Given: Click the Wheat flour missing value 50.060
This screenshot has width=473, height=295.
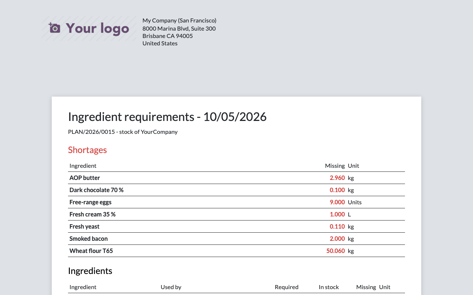Looking at the screenshot, I should tap(336, 251).
